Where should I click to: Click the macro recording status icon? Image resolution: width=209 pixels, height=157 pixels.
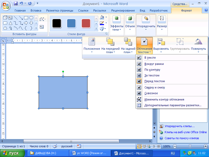79,146
